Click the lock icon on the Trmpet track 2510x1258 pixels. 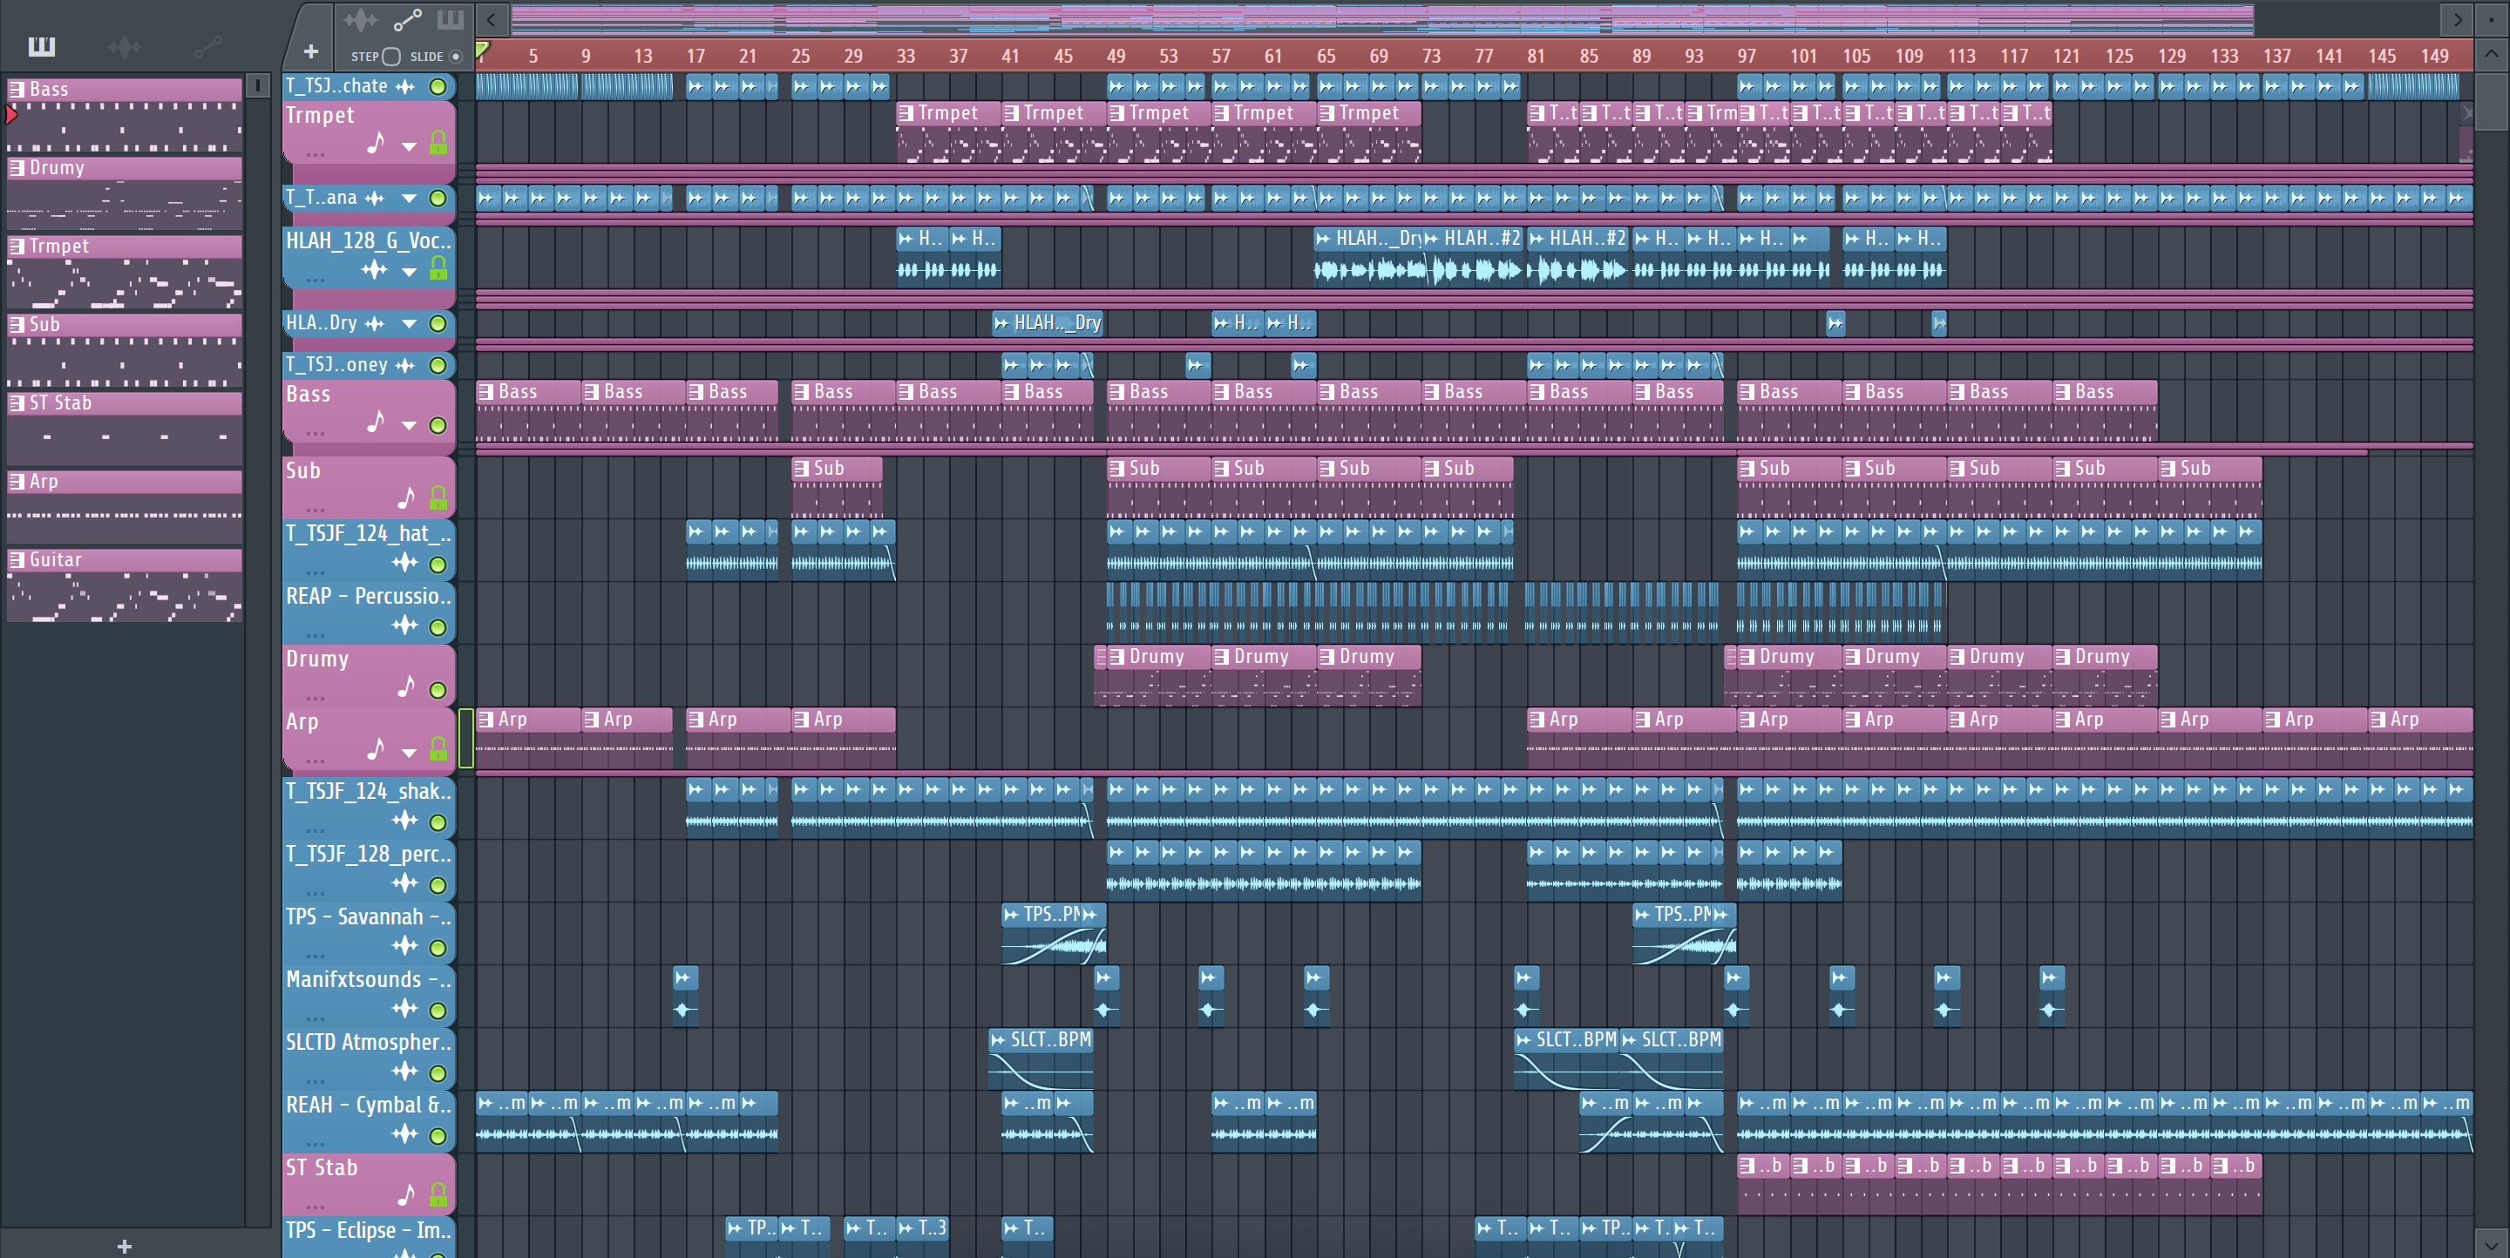(438, 144)
